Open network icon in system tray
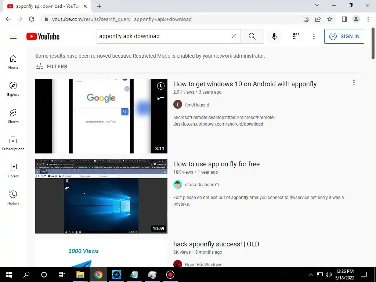Screen dimensions: 376x282 click(x=320, y=275)
